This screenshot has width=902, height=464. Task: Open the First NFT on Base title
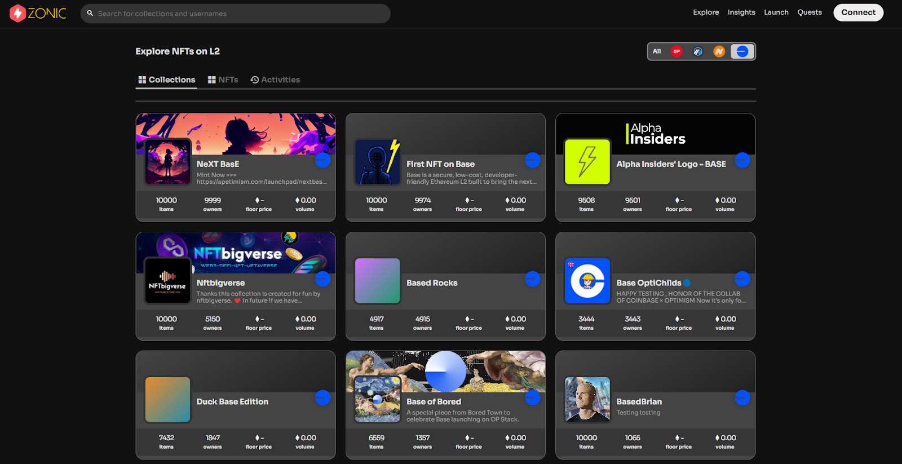(x=440, y=164)
